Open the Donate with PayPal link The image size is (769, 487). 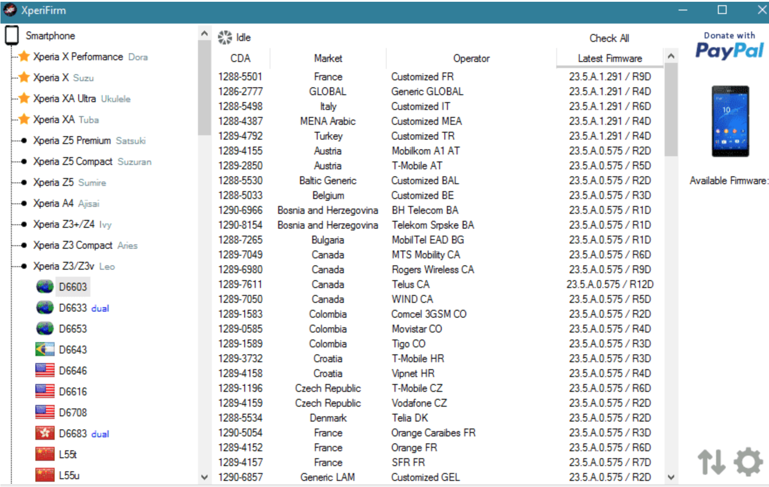(730, 45)
